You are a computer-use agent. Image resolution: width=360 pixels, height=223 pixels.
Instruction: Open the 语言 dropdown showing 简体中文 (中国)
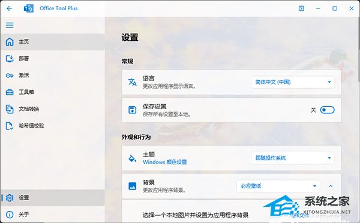pos(293,82)
